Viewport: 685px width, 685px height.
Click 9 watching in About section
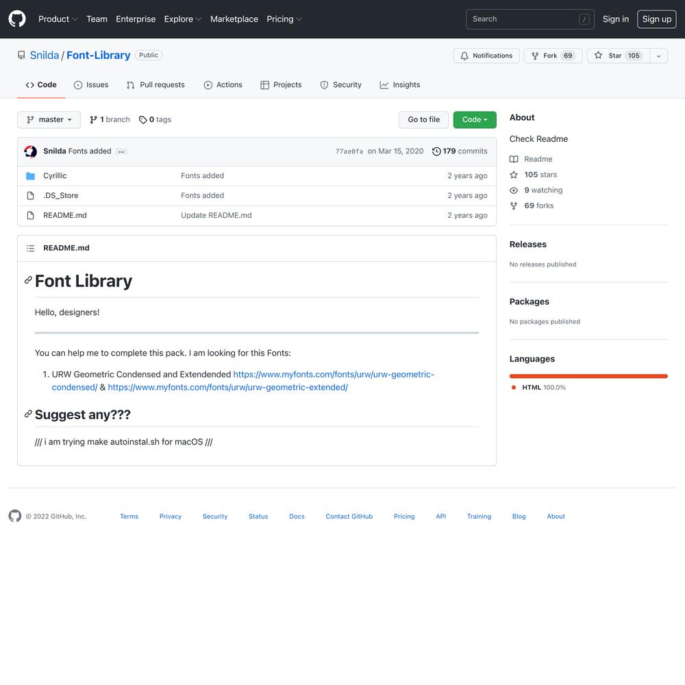536,190
